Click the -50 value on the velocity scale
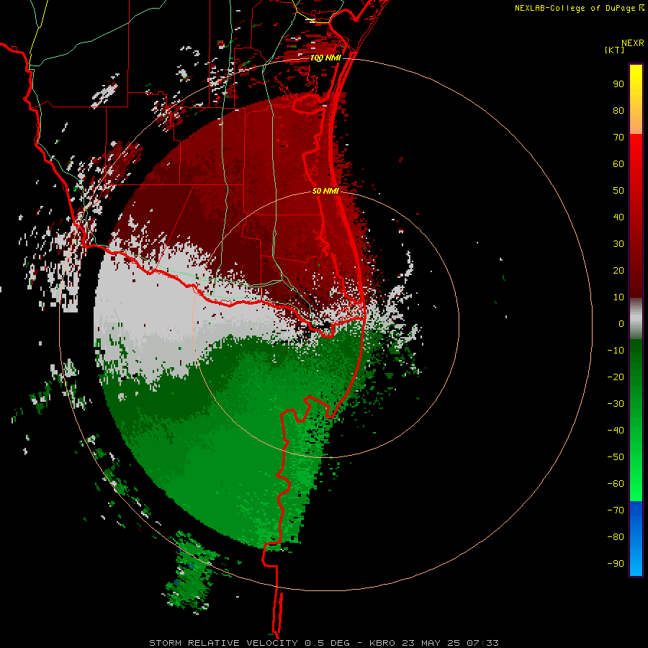This screenshot has height=648, width=648. (616, 457)
